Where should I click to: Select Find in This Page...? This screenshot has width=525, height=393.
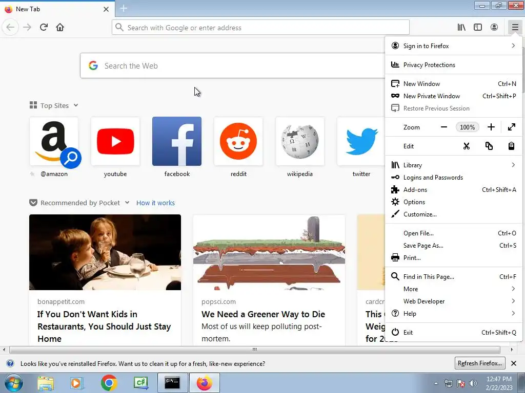pos(454,277)
